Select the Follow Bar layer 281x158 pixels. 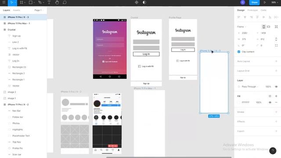point(23,117)
